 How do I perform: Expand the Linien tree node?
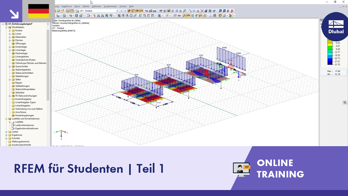tap(10, 34)
